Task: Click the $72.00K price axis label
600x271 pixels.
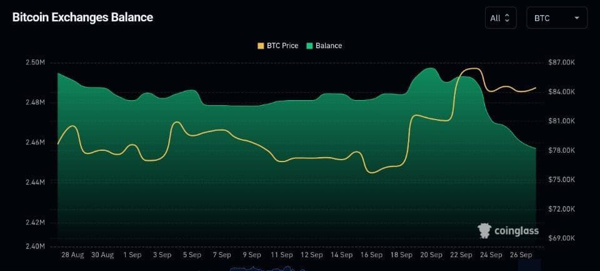Action: (561, 209)
